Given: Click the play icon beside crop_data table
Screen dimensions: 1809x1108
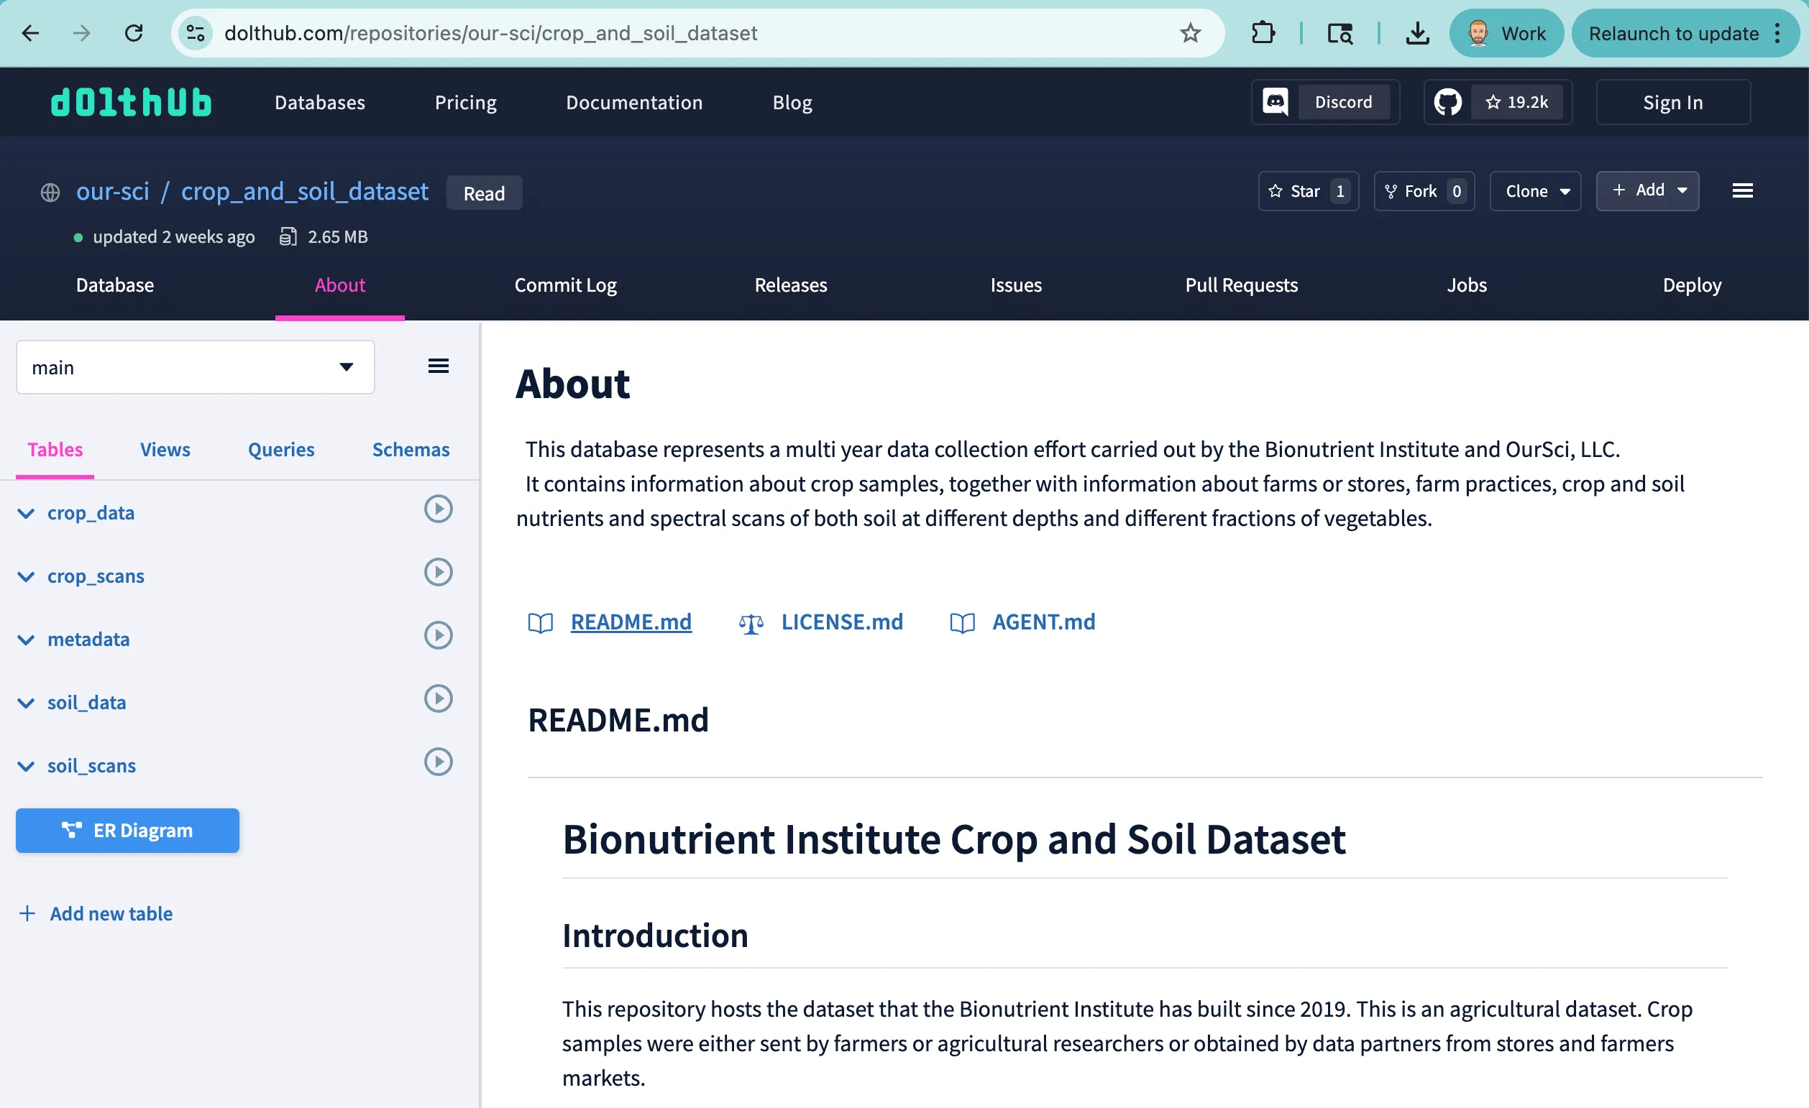Looking at the screenshot, I should pos(438,509).
